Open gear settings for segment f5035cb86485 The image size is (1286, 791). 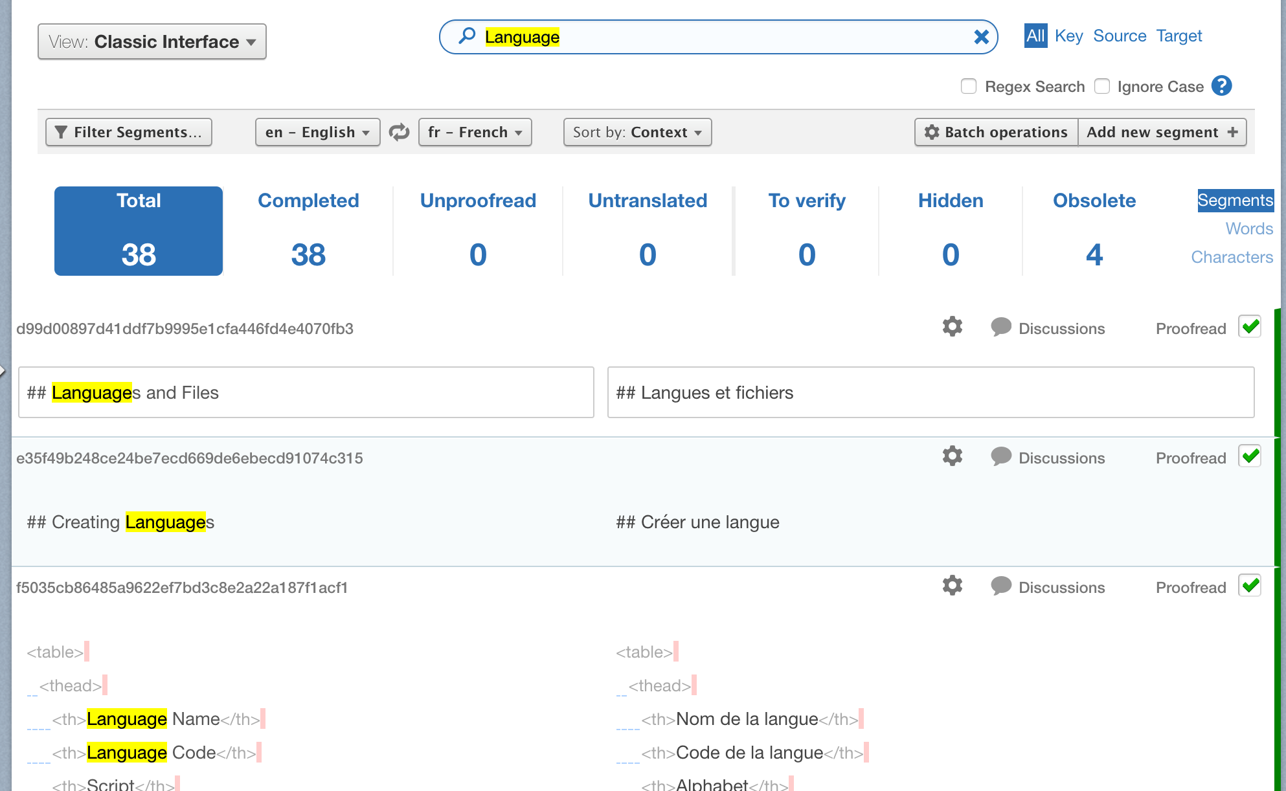click(x=952, y=586)
